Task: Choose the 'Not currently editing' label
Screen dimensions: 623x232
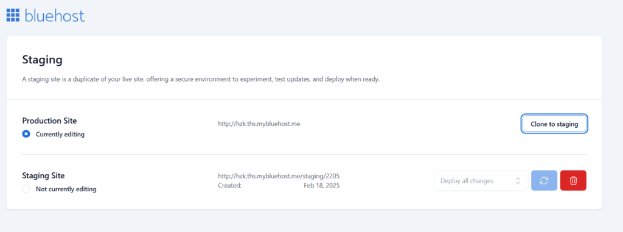Action: click(x=66, y=189)
